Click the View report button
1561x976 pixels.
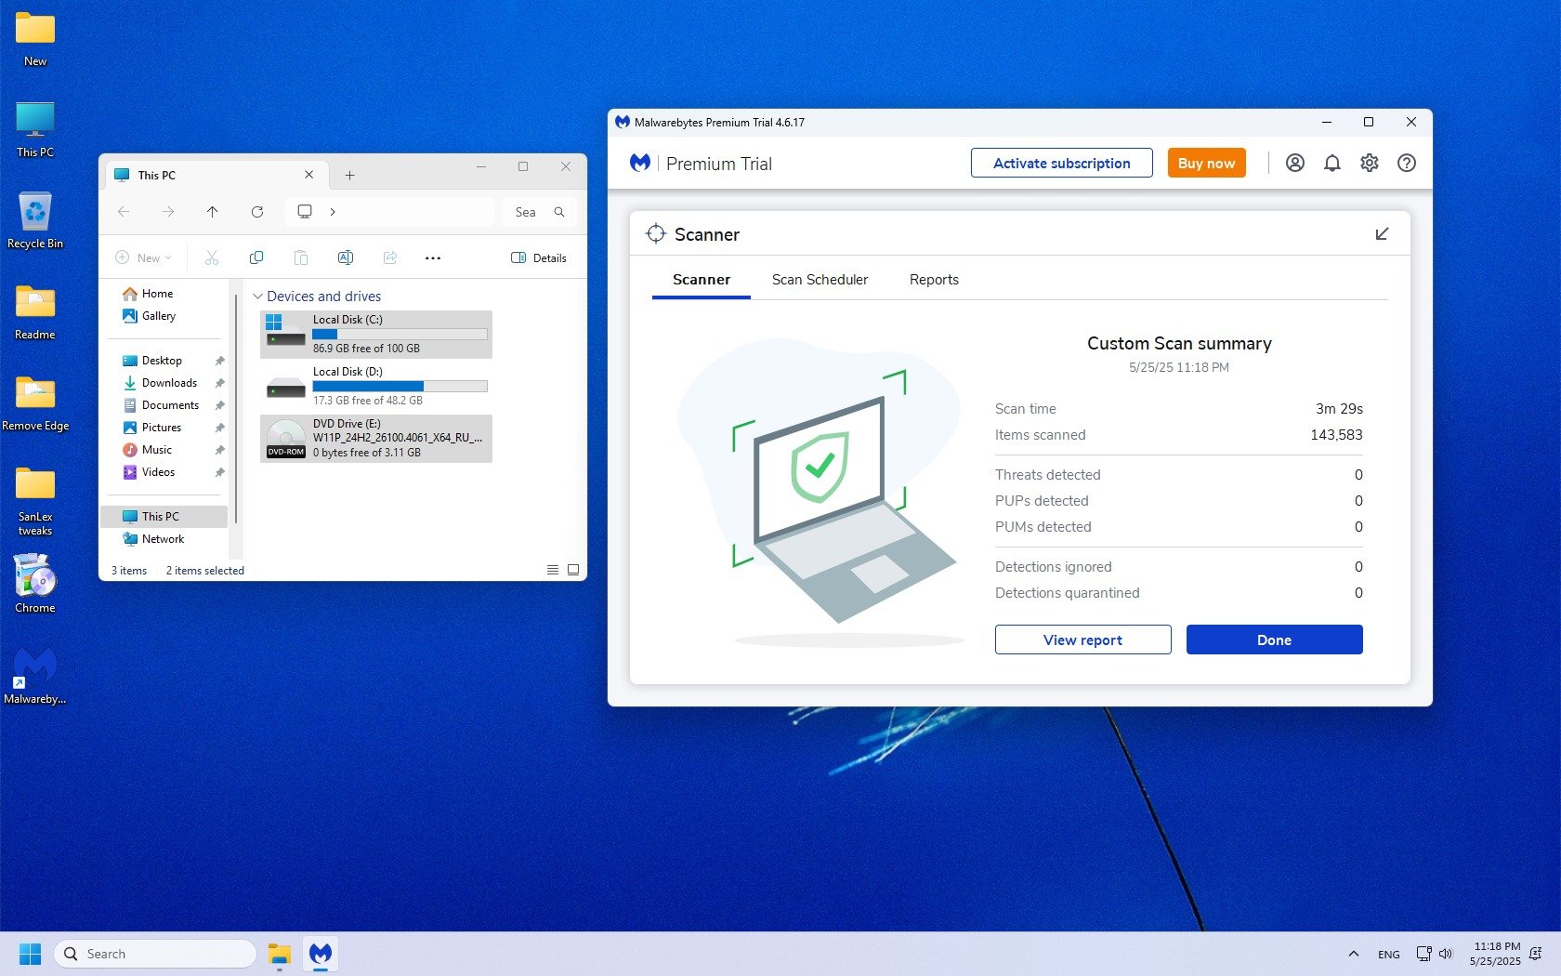pos(1082,640)
